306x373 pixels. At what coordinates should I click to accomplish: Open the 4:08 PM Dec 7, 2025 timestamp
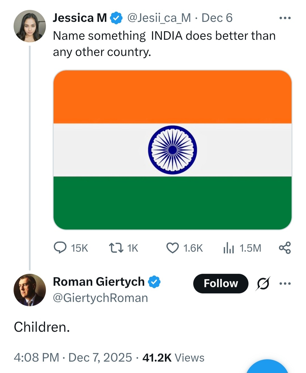pos(73,357)
